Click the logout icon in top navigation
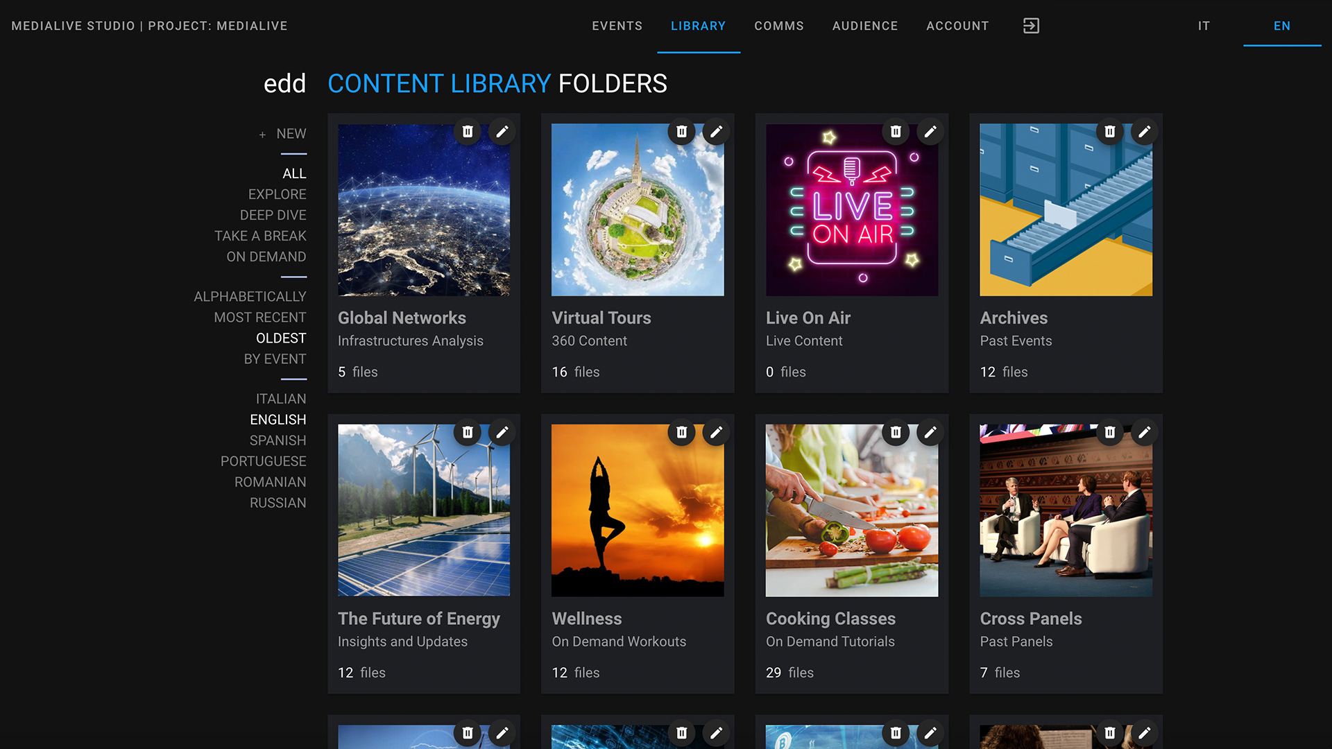The height and width of the screenshot is (749, 1332). (1031, 26)
